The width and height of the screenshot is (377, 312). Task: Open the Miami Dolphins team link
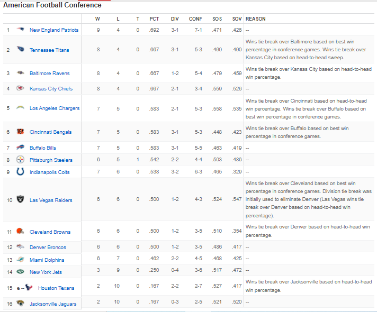(x=47, y=260)
